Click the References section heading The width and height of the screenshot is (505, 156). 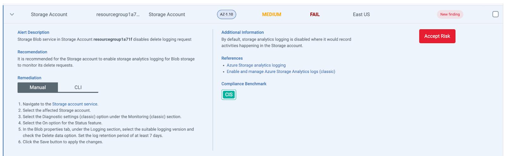click(232, 58)
